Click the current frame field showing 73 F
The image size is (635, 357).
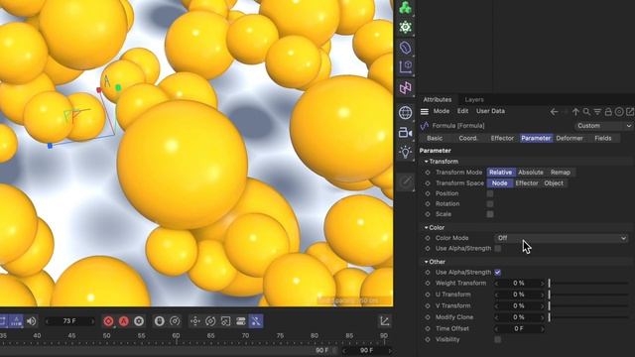coord(69,321)
